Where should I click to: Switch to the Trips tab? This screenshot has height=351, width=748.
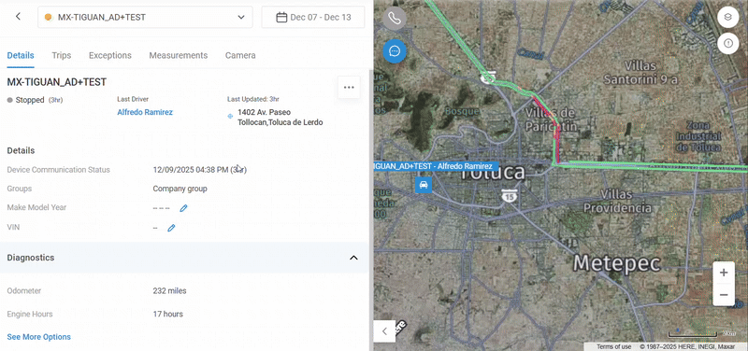point(62,55)
